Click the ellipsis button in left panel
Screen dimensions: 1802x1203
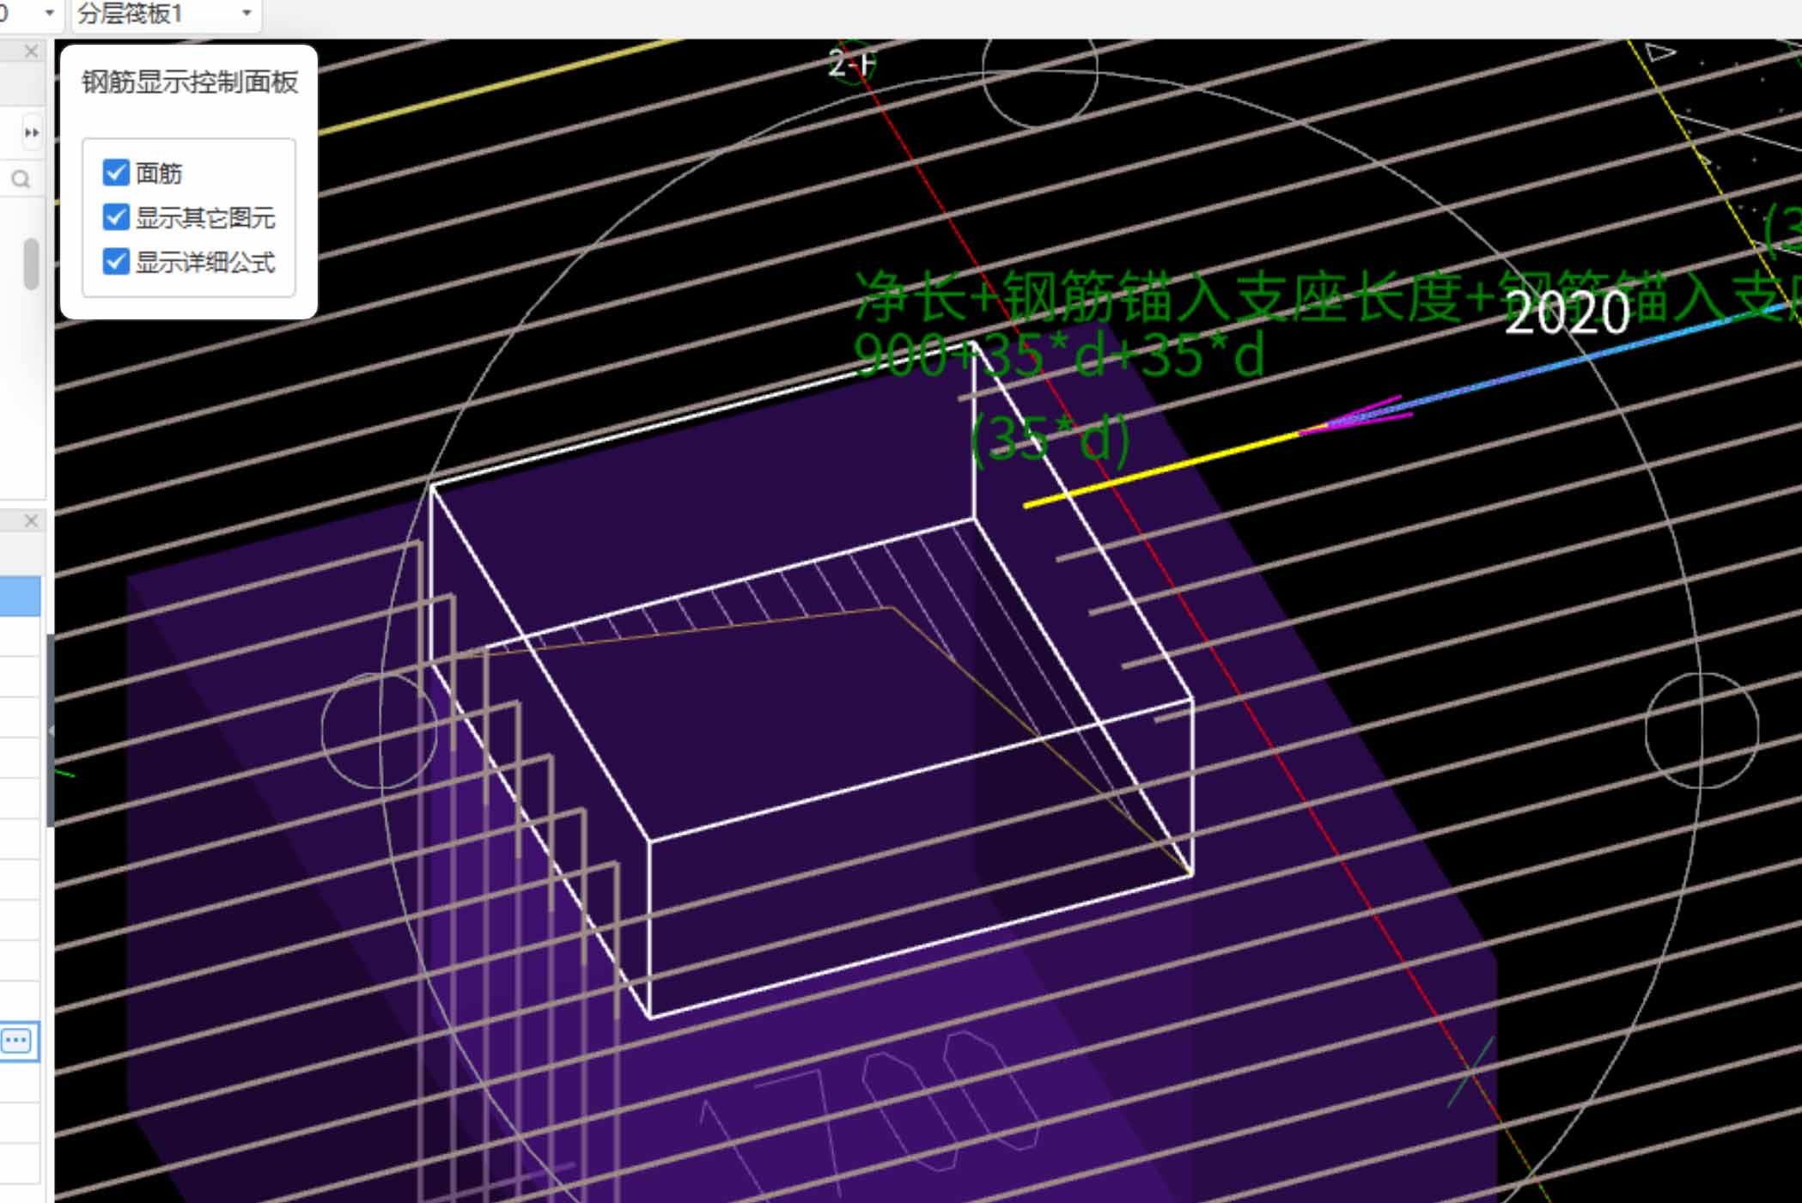point(17,1042)
